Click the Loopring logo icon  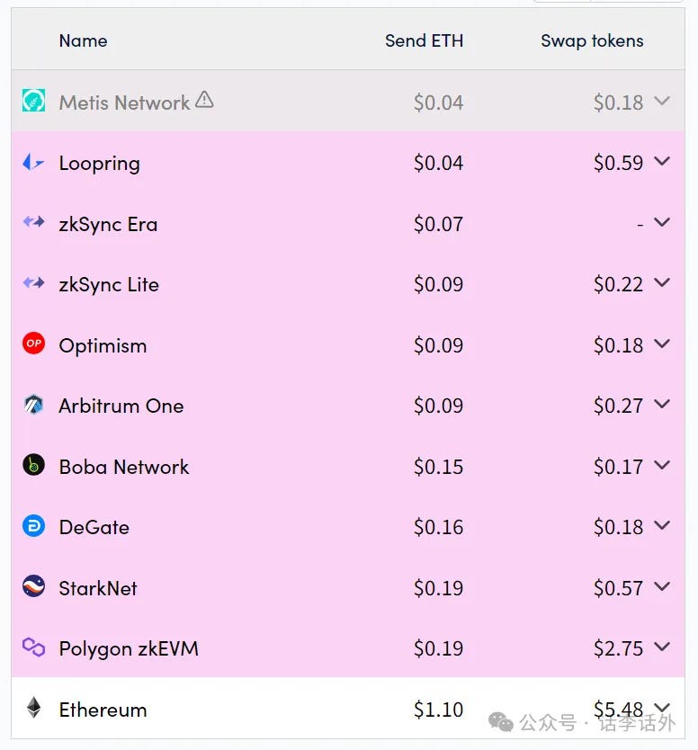tap(33, 163)
